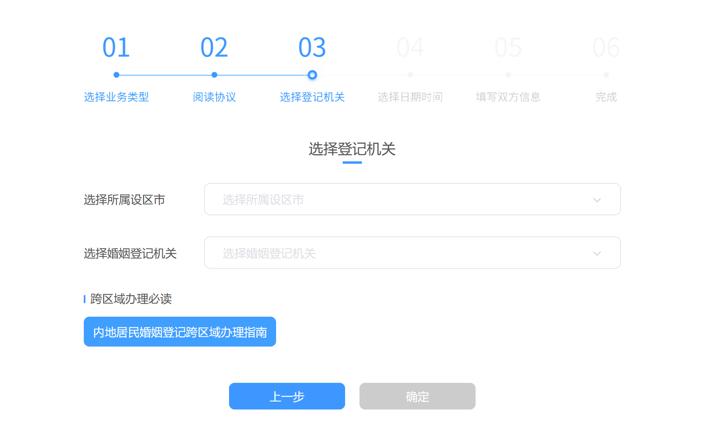Select the 阅读协议 step label
The width and height of the screenshot is (703, 435).
click(x=214, y=97)
